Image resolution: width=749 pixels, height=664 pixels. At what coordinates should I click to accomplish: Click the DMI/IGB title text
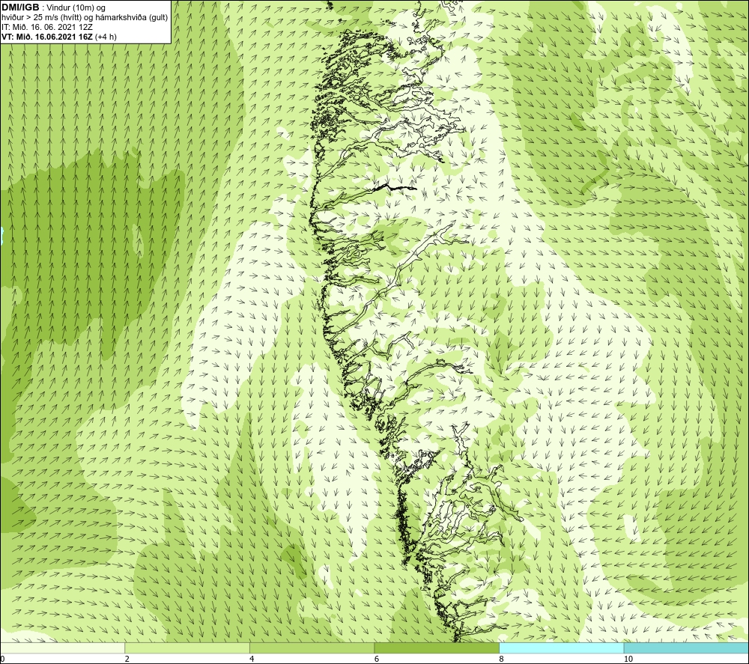(x=20, y=7)
